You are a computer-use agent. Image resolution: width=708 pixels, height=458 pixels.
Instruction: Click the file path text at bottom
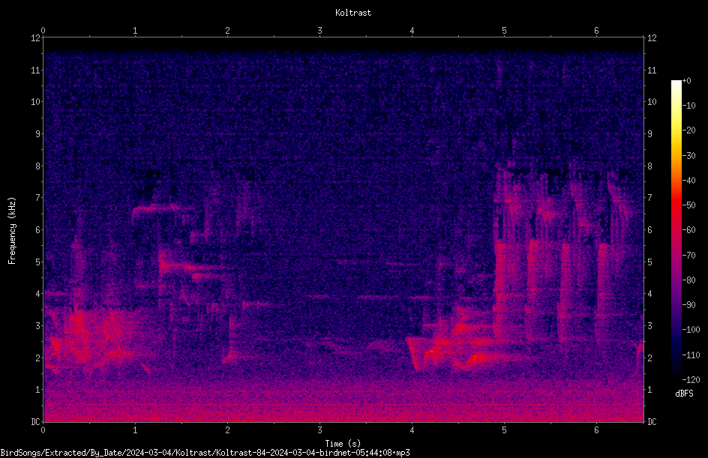point(205,452)
